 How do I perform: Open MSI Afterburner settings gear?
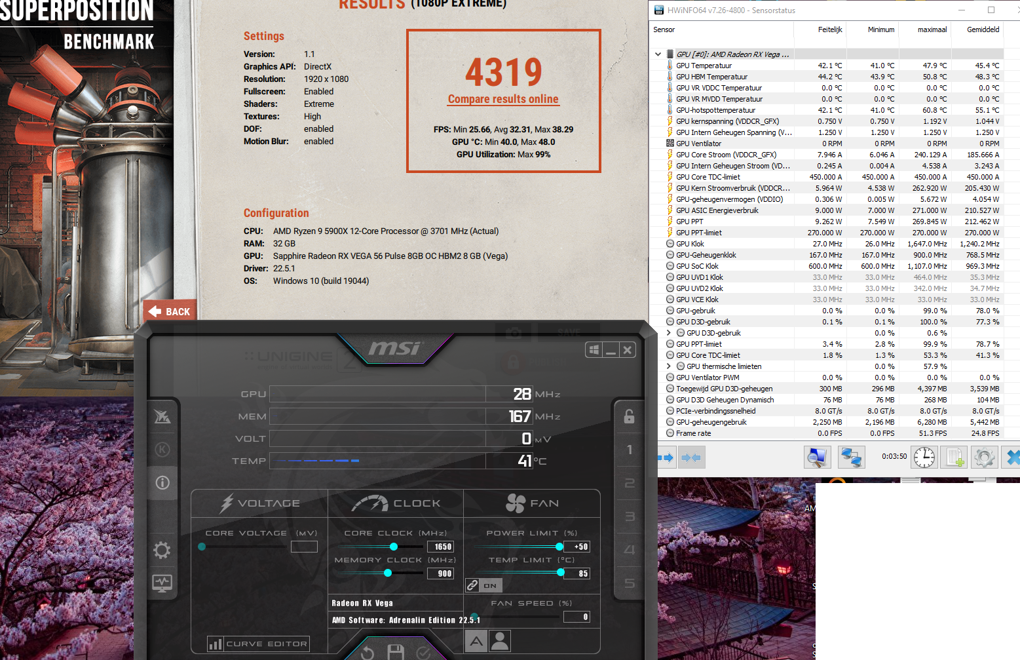(x=162, y=550)
